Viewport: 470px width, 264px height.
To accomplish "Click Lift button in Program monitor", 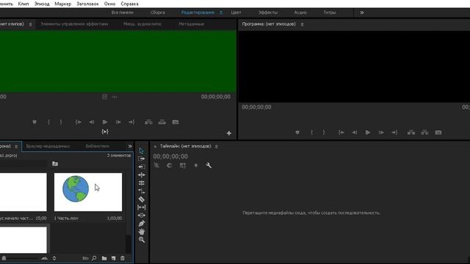I will pos(411,132).
